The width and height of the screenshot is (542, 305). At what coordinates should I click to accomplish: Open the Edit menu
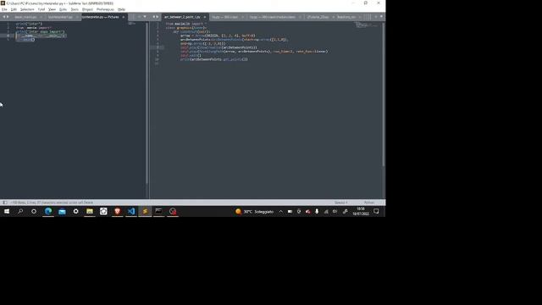[14, 9]
